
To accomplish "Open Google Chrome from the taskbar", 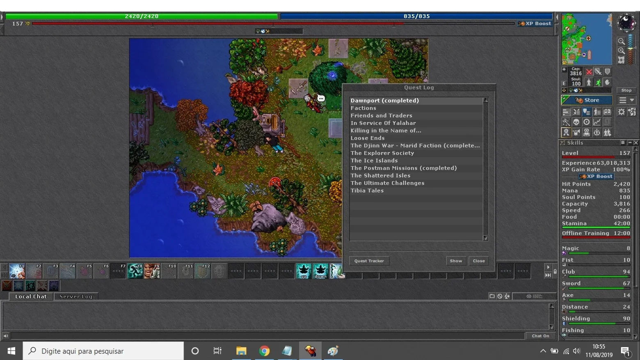I will point(264,351).
